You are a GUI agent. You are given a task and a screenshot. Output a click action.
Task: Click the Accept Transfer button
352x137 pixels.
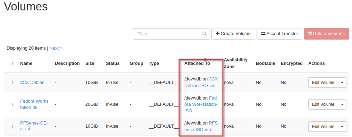(279, 34)
